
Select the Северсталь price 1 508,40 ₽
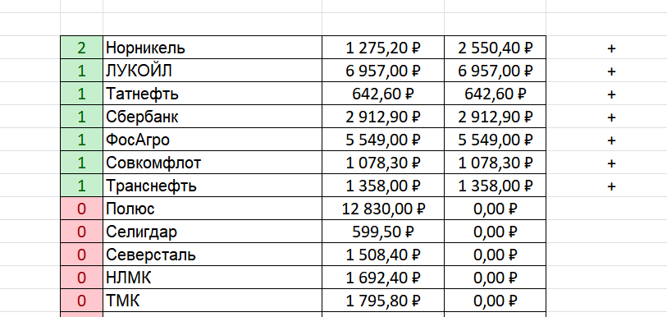pos(383,255)
